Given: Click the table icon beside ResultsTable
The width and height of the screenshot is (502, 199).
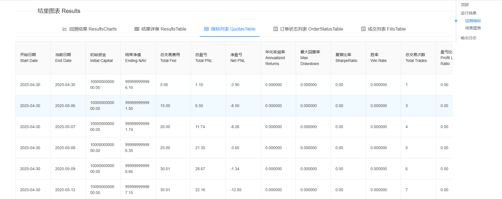Looking at the screenshot, I should click(x=137, y=29).
